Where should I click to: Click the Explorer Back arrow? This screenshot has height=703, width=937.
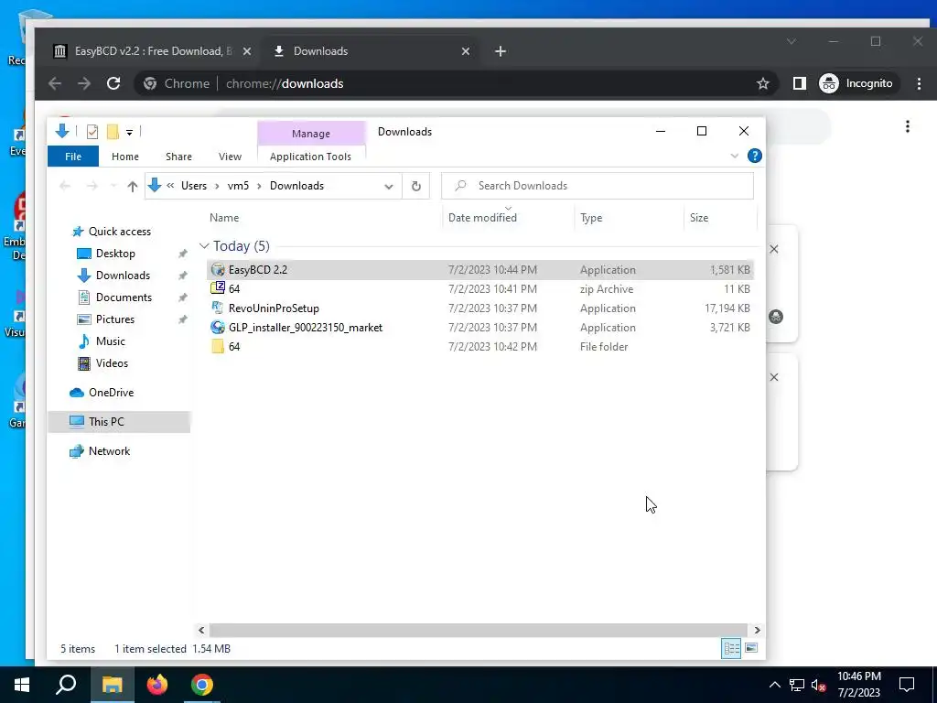tap(65, 186)
